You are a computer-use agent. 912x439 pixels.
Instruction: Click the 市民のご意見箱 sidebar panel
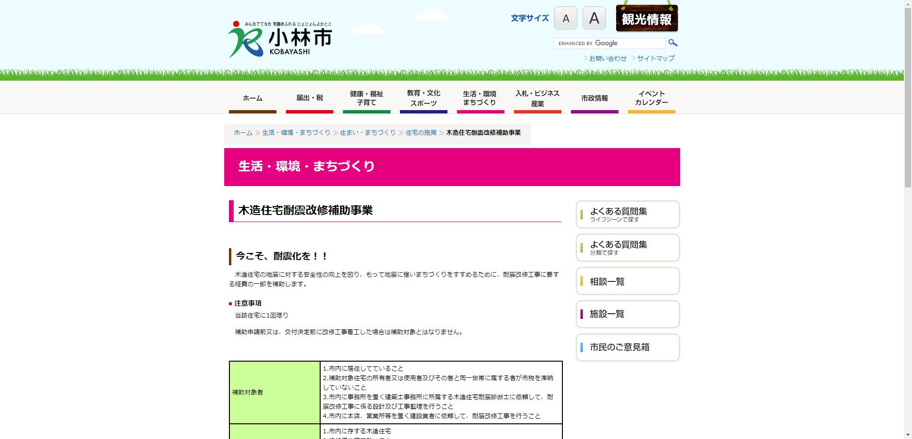tap(627, 347)
